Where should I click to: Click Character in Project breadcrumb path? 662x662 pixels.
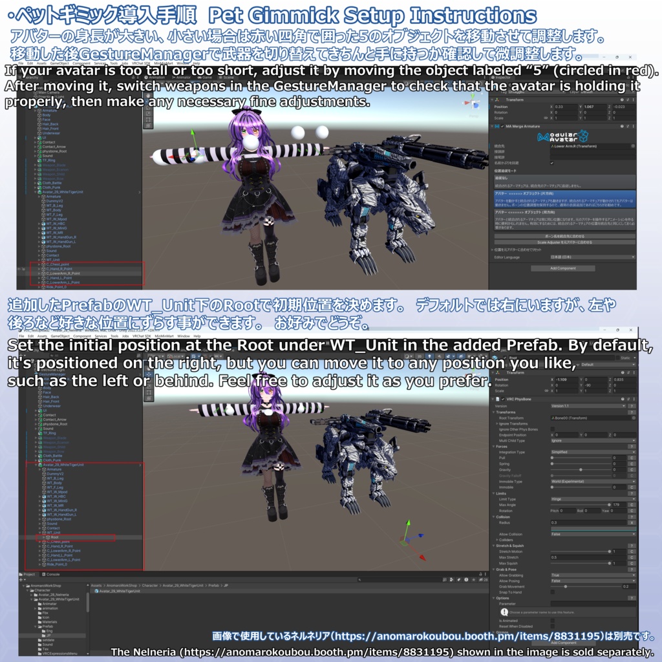tap(150, 586)
